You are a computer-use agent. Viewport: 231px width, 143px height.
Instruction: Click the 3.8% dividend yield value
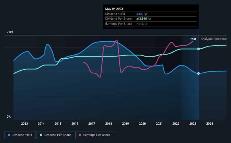pos(140,14)
